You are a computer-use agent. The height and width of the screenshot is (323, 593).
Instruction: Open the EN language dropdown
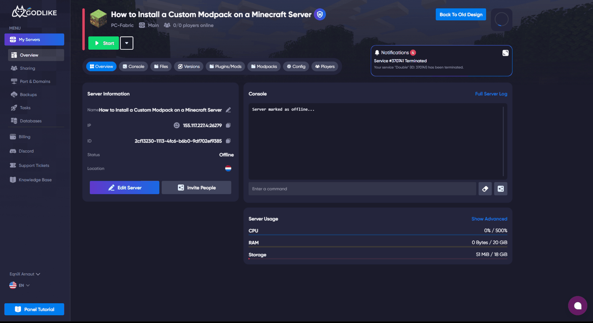click(20, 285)
